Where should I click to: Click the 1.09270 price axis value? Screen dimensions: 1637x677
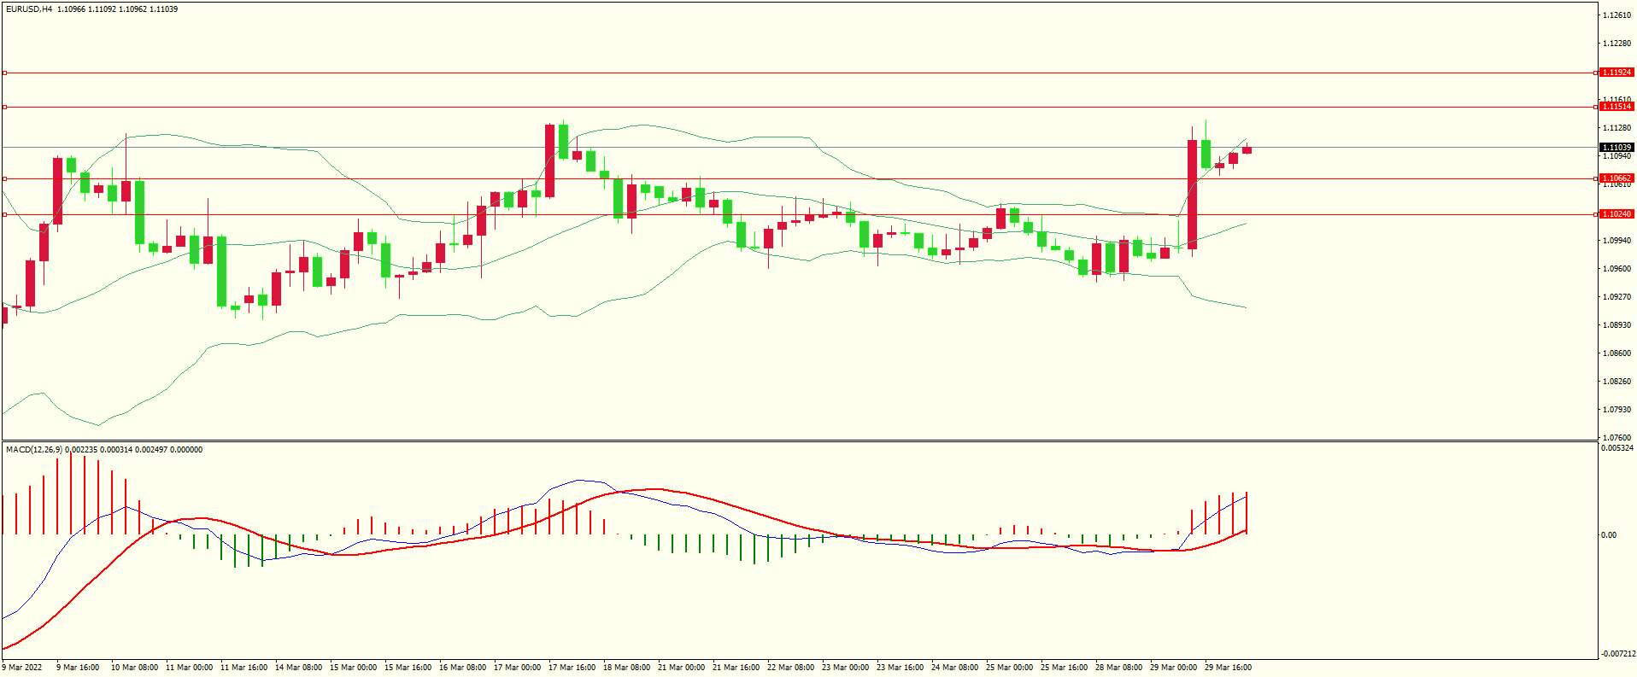click(1616, 297)
